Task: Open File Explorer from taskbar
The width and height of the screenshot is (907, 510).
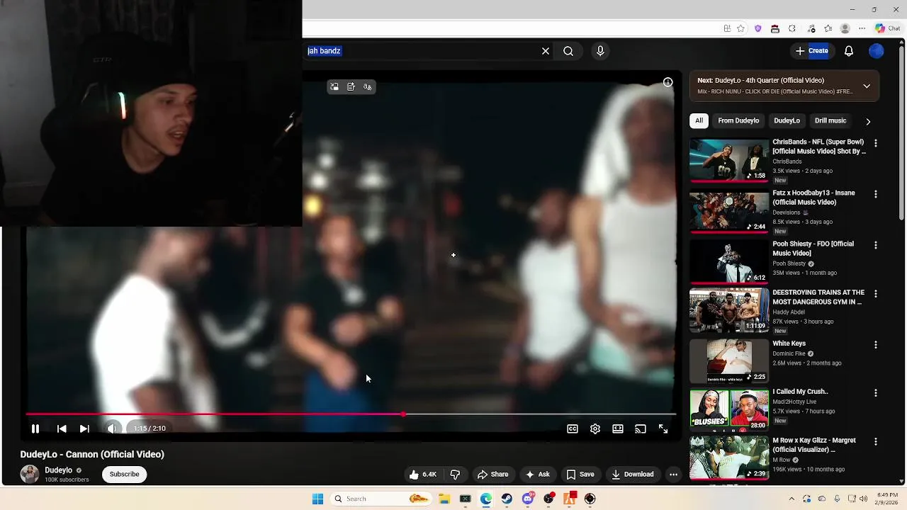Action: (444, 499)
